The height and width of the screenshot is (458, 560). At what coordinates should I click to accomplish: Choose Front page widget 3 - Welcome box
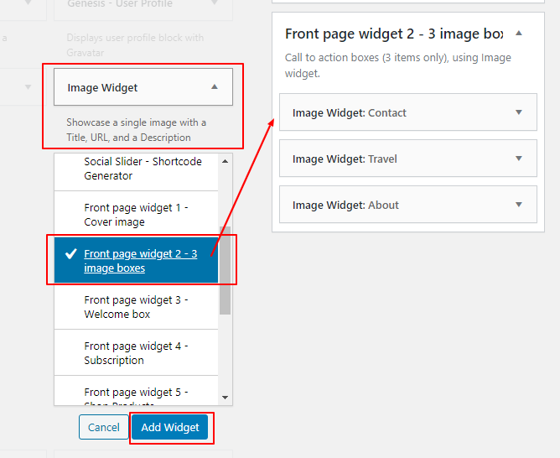(x=136, y=306)
